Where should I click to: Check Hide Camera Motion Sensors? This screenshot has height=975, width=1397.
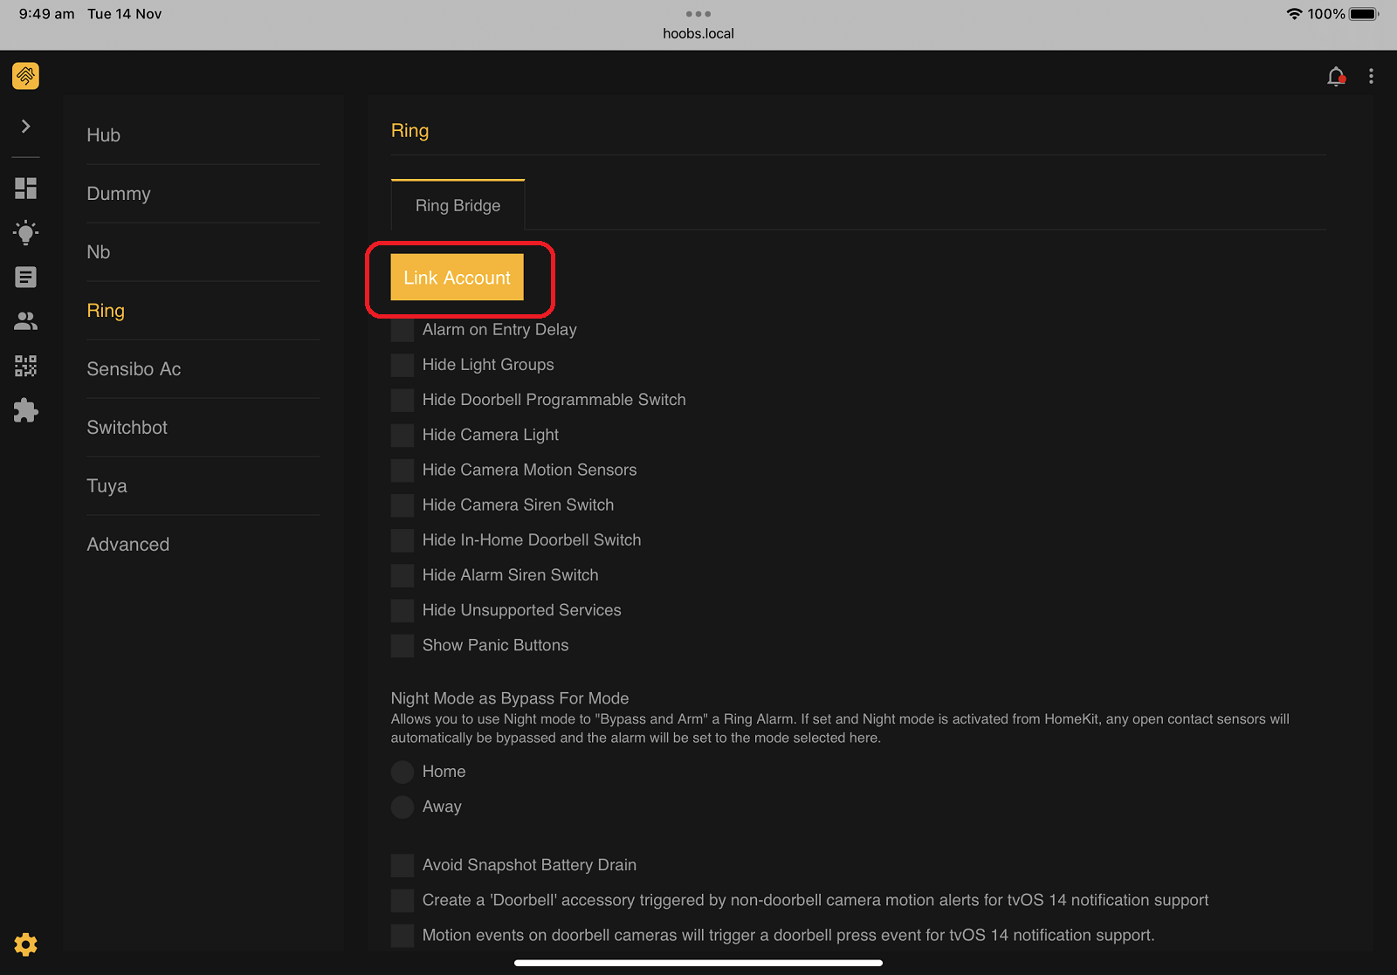pyautogui.click(x=402, y=470)
